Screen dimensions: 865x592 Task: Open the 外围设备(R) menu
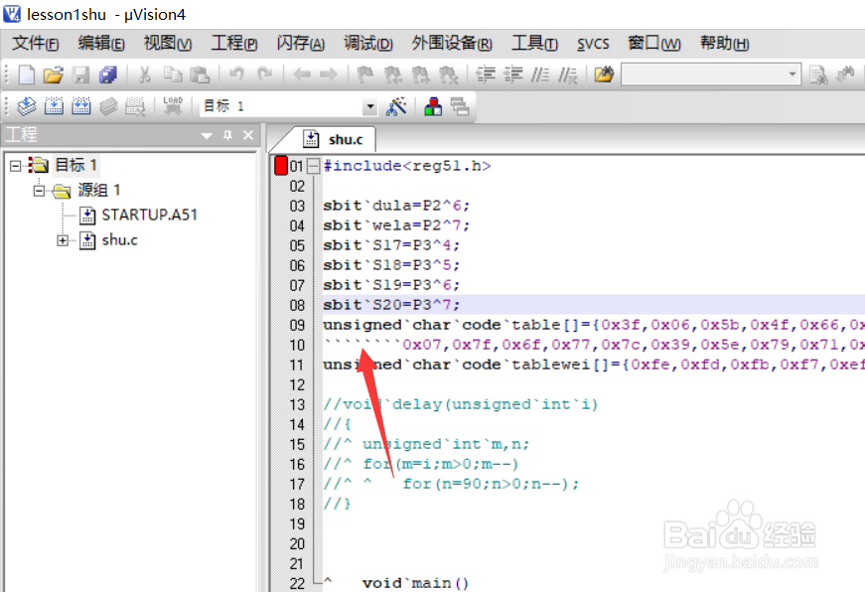(452, 43)
